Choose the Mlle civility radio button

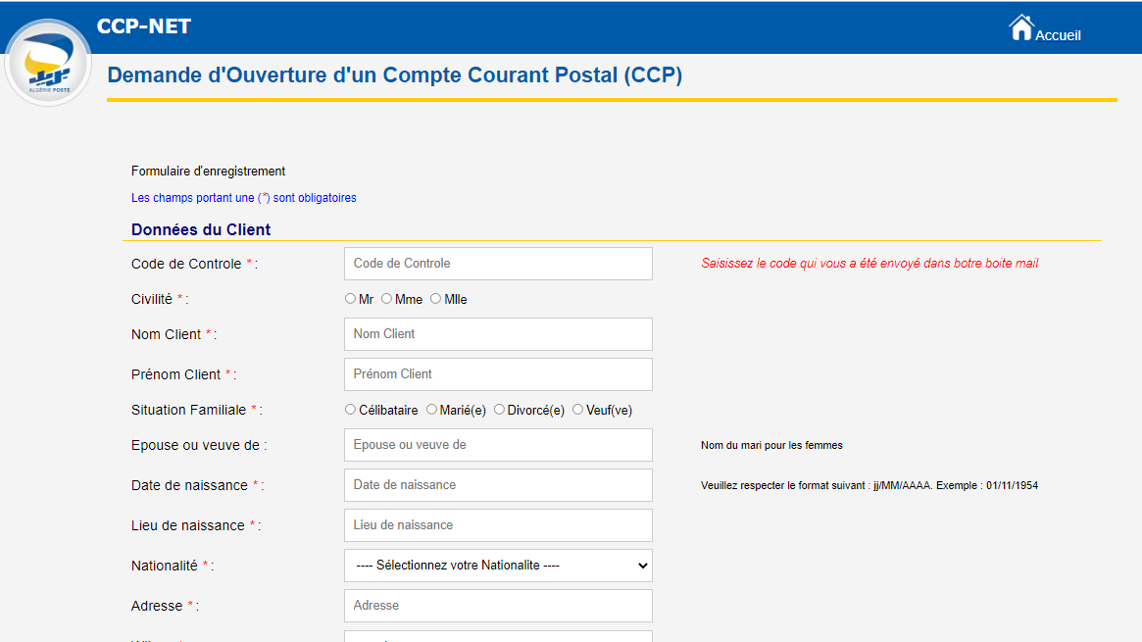pyautogui.click(x=436, y=299)
